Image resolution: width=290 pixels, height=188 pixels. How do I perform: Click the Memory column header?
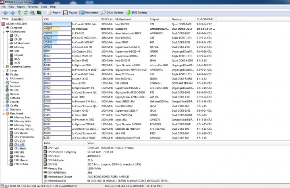click(x=183, y=19)
